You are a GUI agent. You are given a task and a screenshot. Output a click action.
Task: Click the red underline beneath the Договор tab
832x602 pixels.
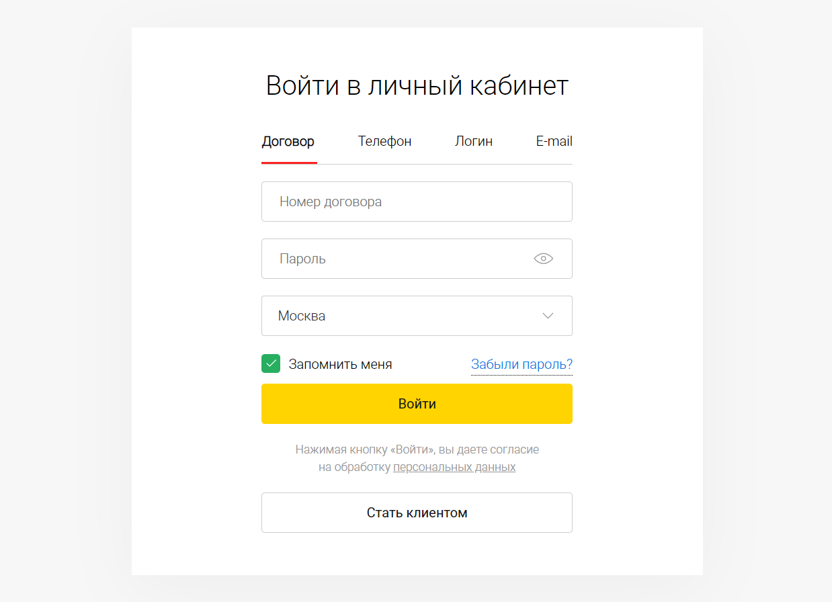(289, 163)
